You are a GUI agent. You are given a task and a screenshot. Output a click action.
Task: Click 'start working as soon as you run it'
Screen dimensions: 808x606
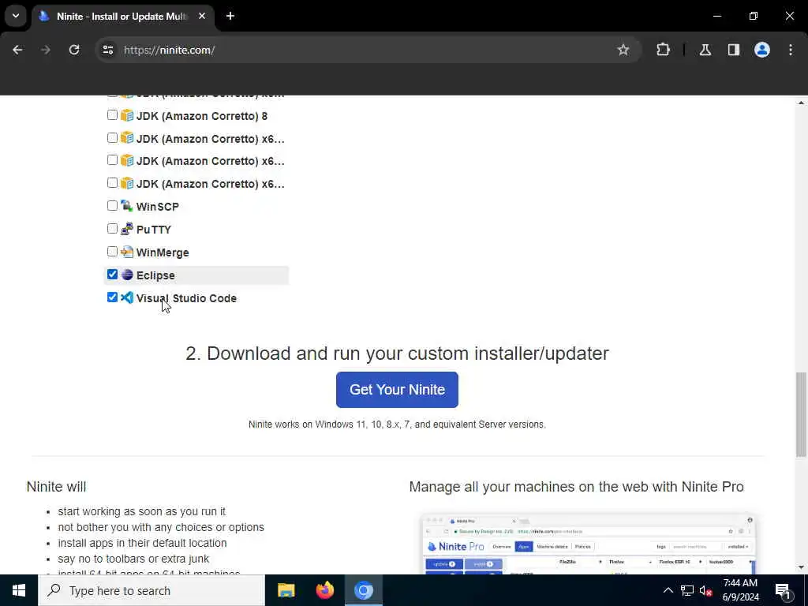tap(142, 511)
